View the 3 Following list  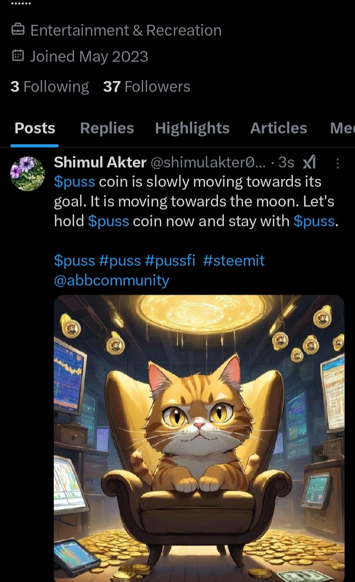pos(50,86)
